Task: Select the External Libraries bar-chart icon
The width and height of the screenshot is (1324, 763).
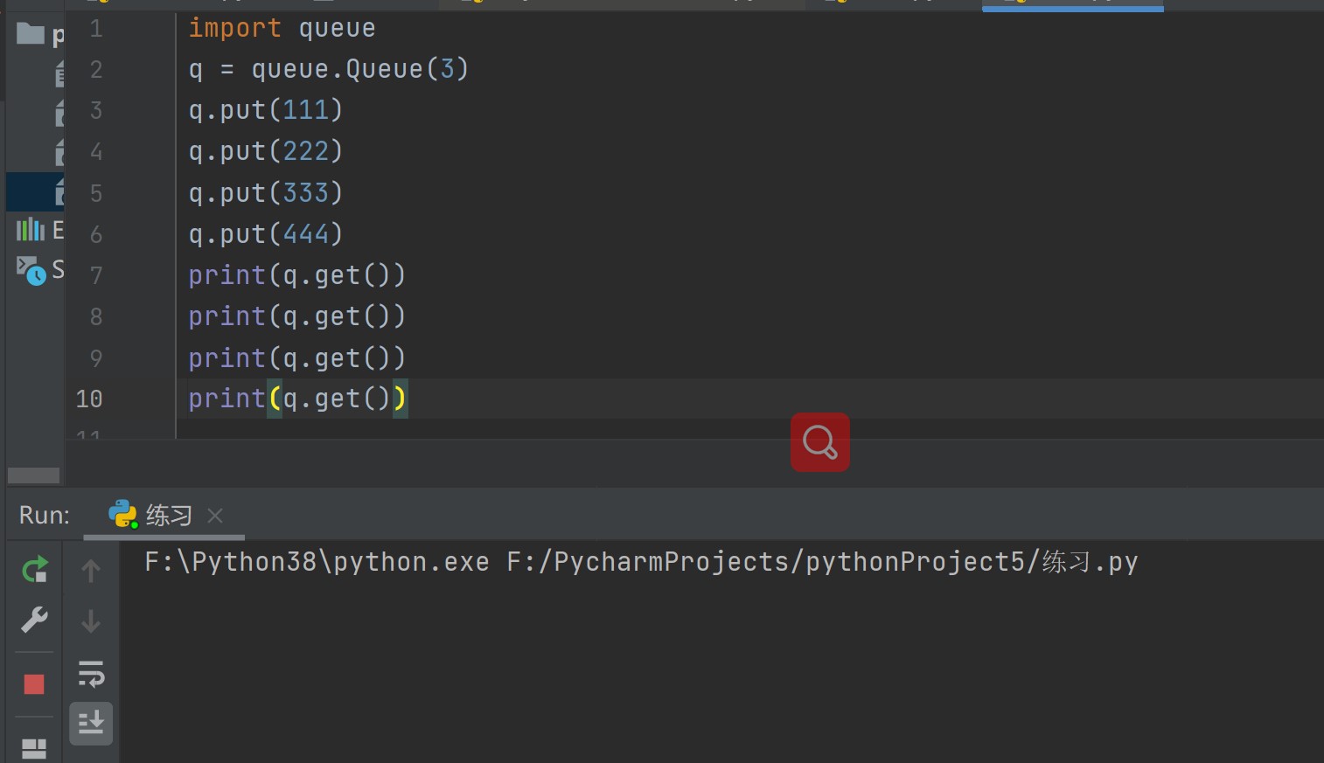Action: [30, 230]
